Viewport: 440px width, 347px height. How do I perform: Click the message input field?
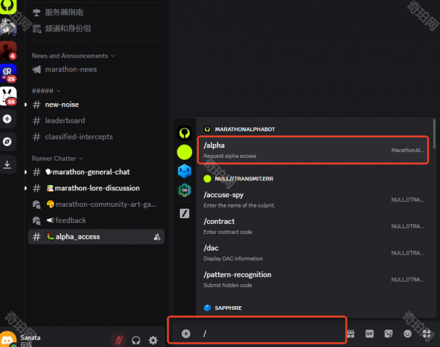tap(270, 333)
